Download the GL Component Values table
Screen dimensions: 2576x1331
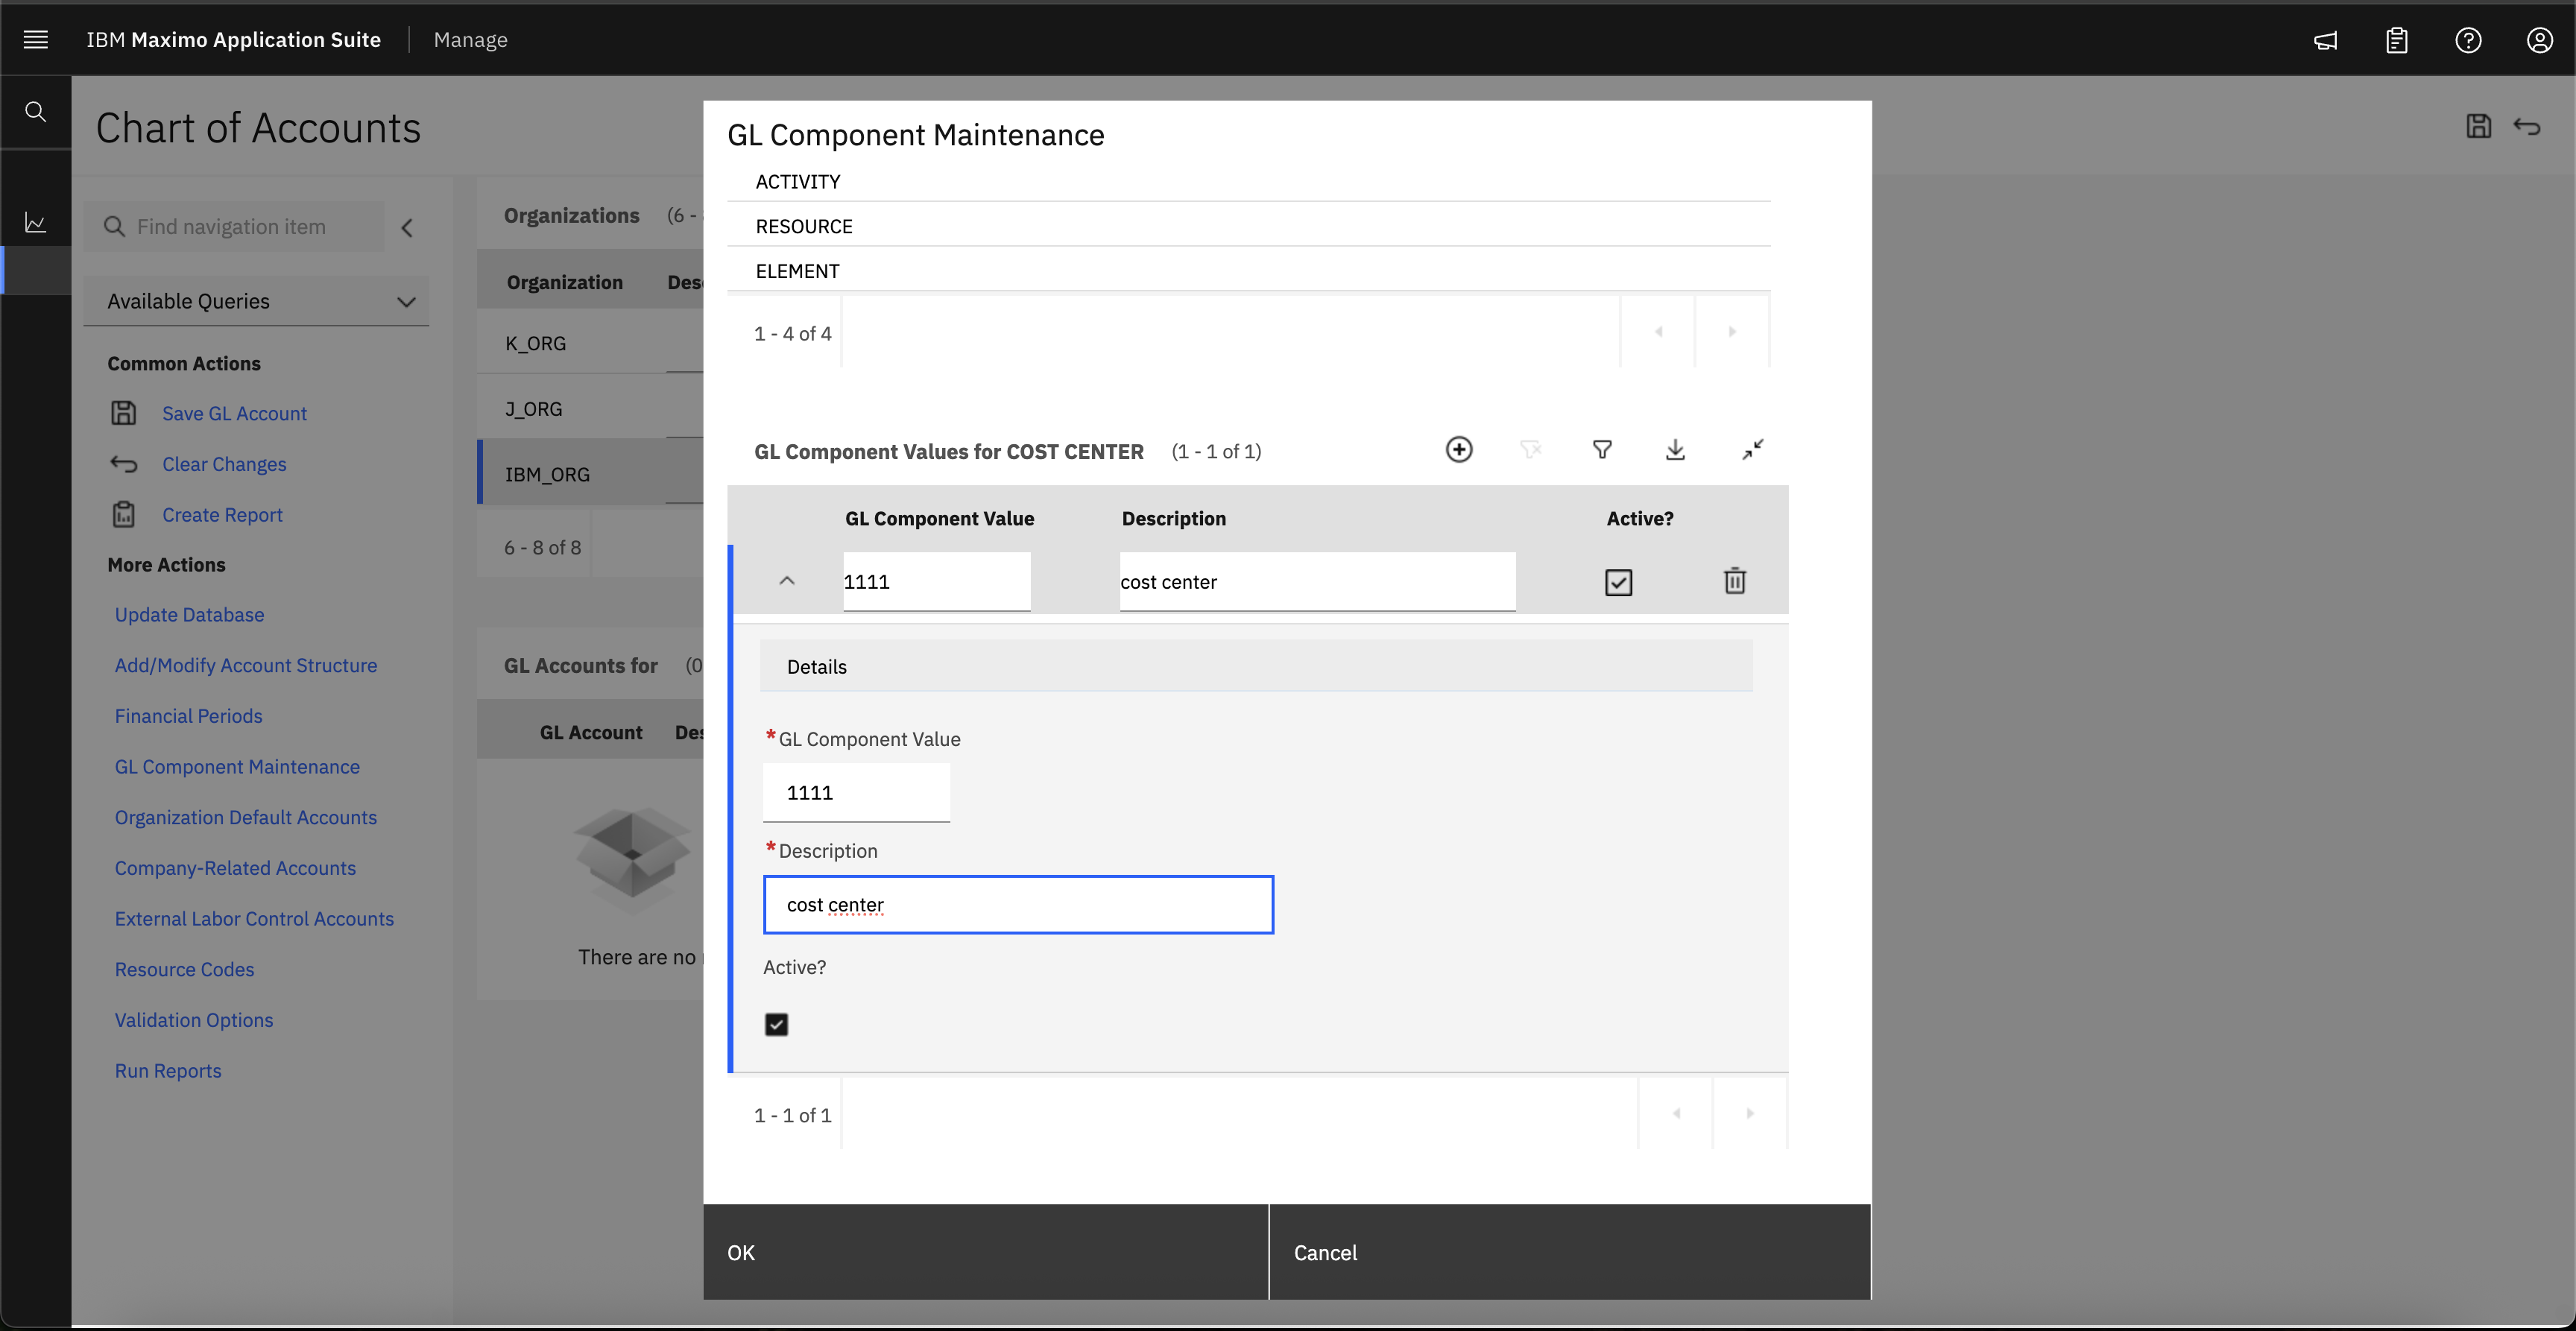[1675, 449]
